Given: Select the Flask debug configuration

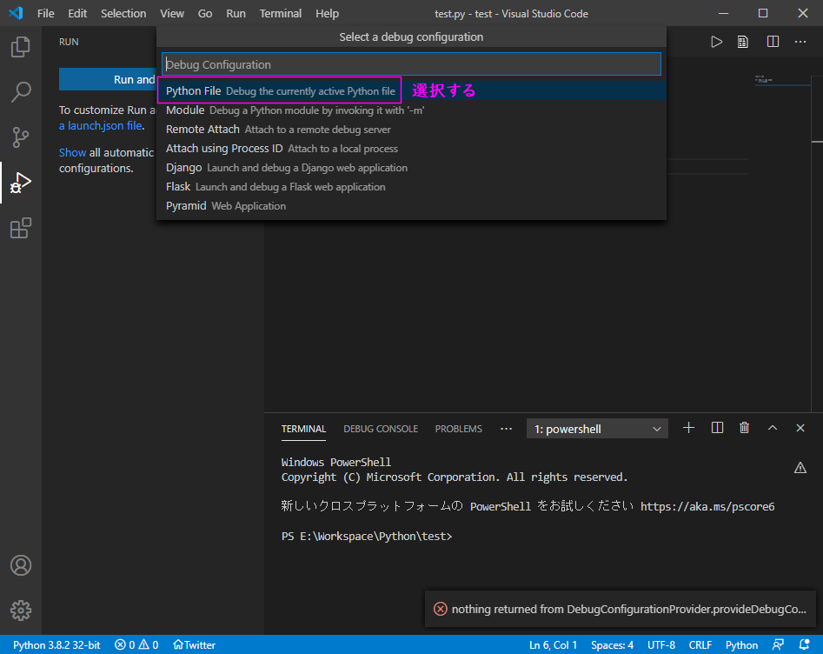Looking at the screenshot, I should click(x=411, y=187).
